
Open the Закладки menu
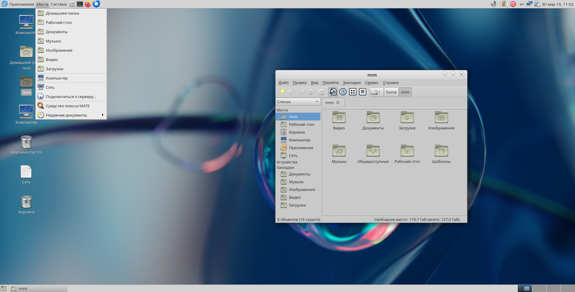coord(352,83)
